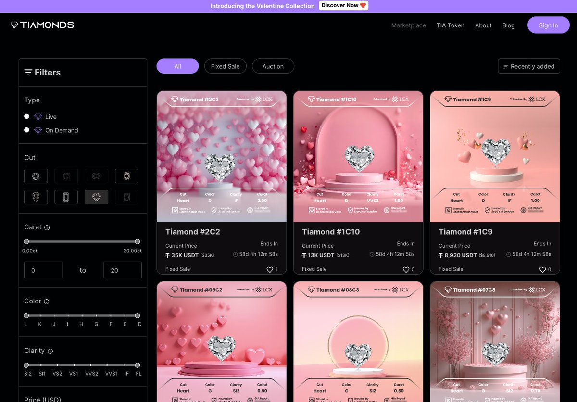Click the Discover Now banner button
Viewport: 577px width, 402px height.
point(344,6)
